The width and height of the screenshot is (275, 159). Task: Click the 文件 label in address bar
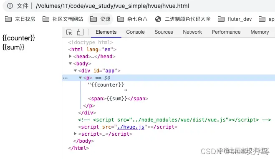[23, 6]
